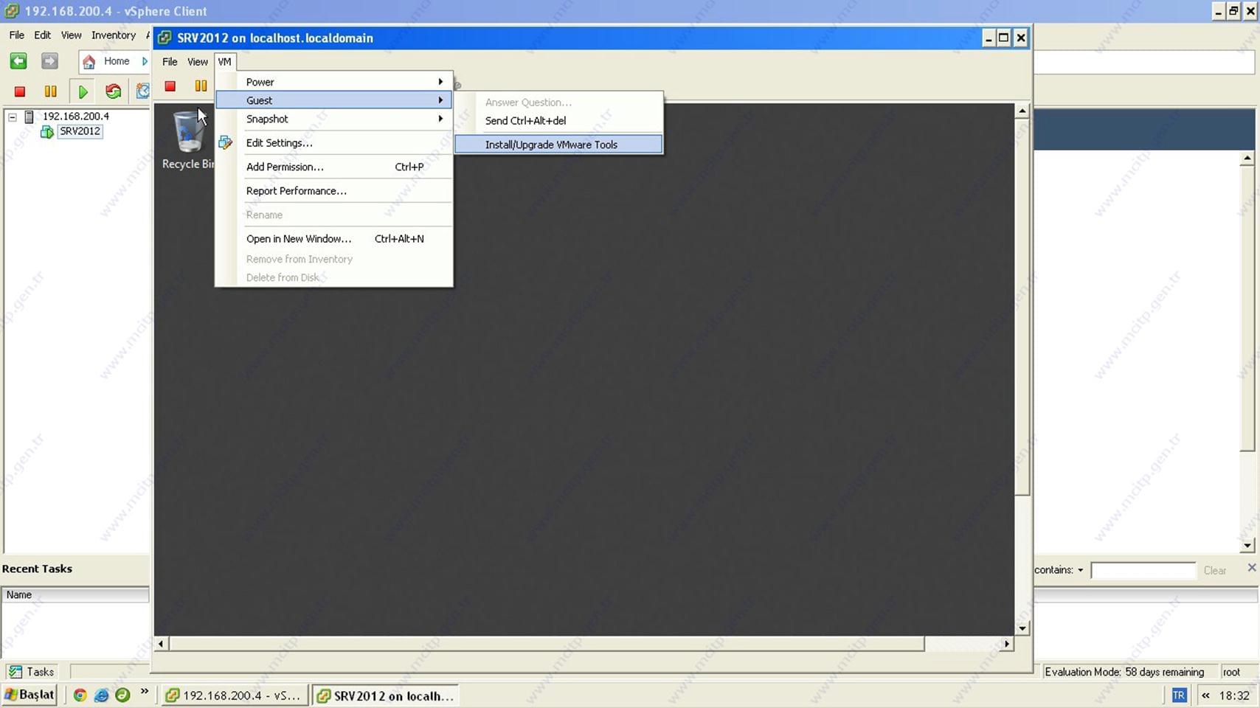Click the snapshot clock icon in main toolbar
1260x708 pixels.
[143, 91]
